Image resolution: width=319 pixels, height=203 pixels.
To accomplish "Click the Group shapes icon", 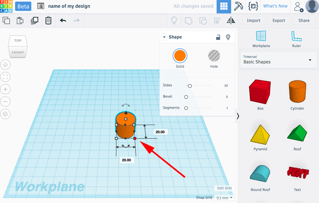I will (x=189, y=20).
